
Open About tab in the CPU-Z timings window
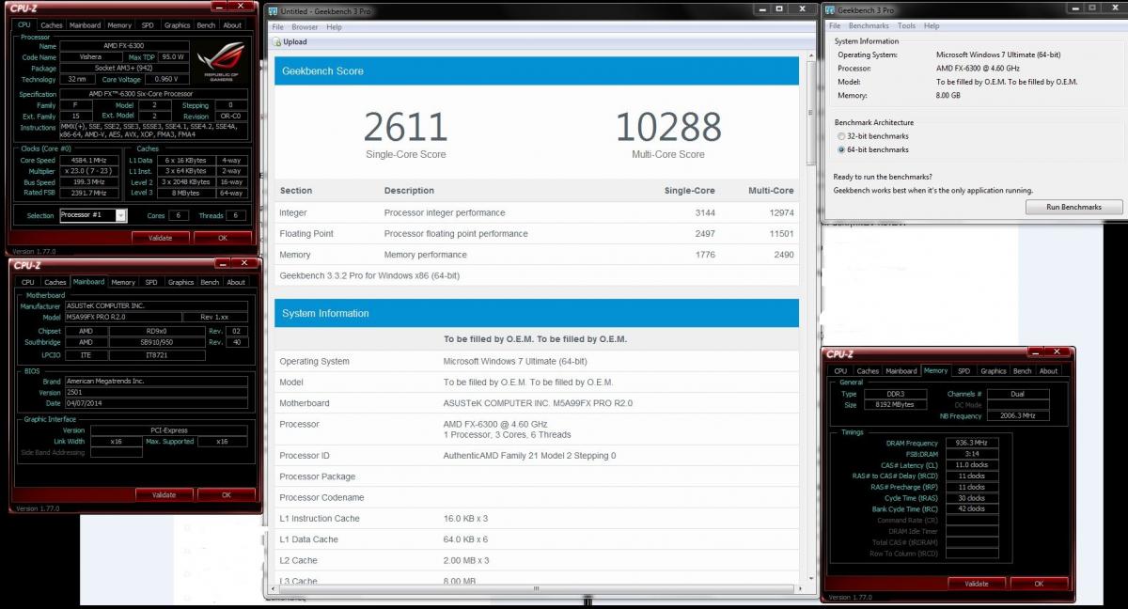pos(1049,371)
